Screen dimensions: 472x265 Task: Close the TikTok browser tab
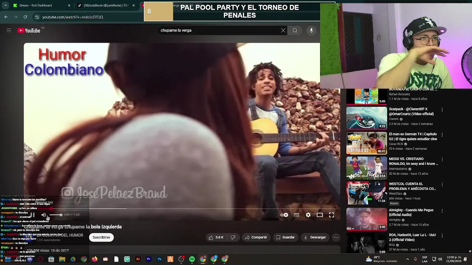[x=133, y=6]
